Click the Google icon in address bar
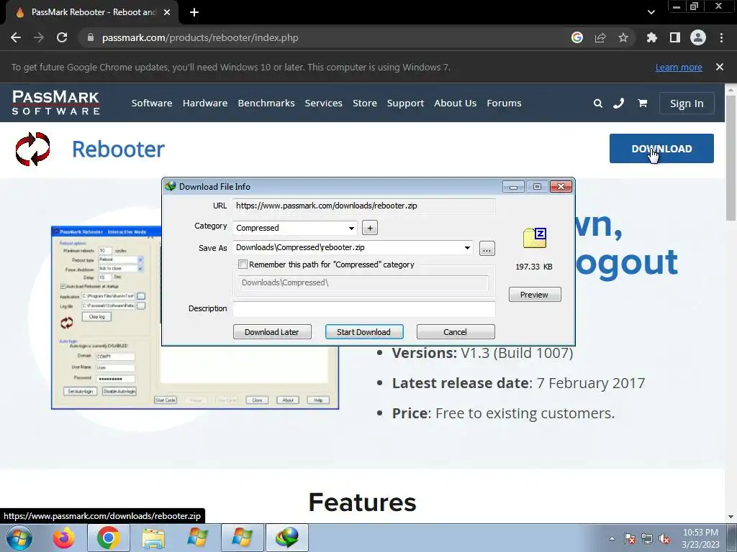Viewport: 737px width, 552px height. pos(577,37)
